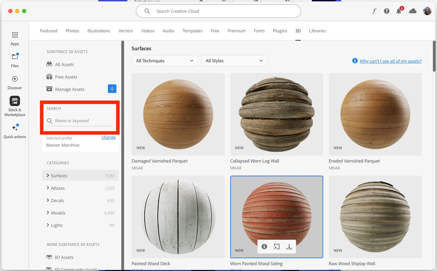
Task: Click the Search Creative Cloud field
Action: (x=218, y=11)
